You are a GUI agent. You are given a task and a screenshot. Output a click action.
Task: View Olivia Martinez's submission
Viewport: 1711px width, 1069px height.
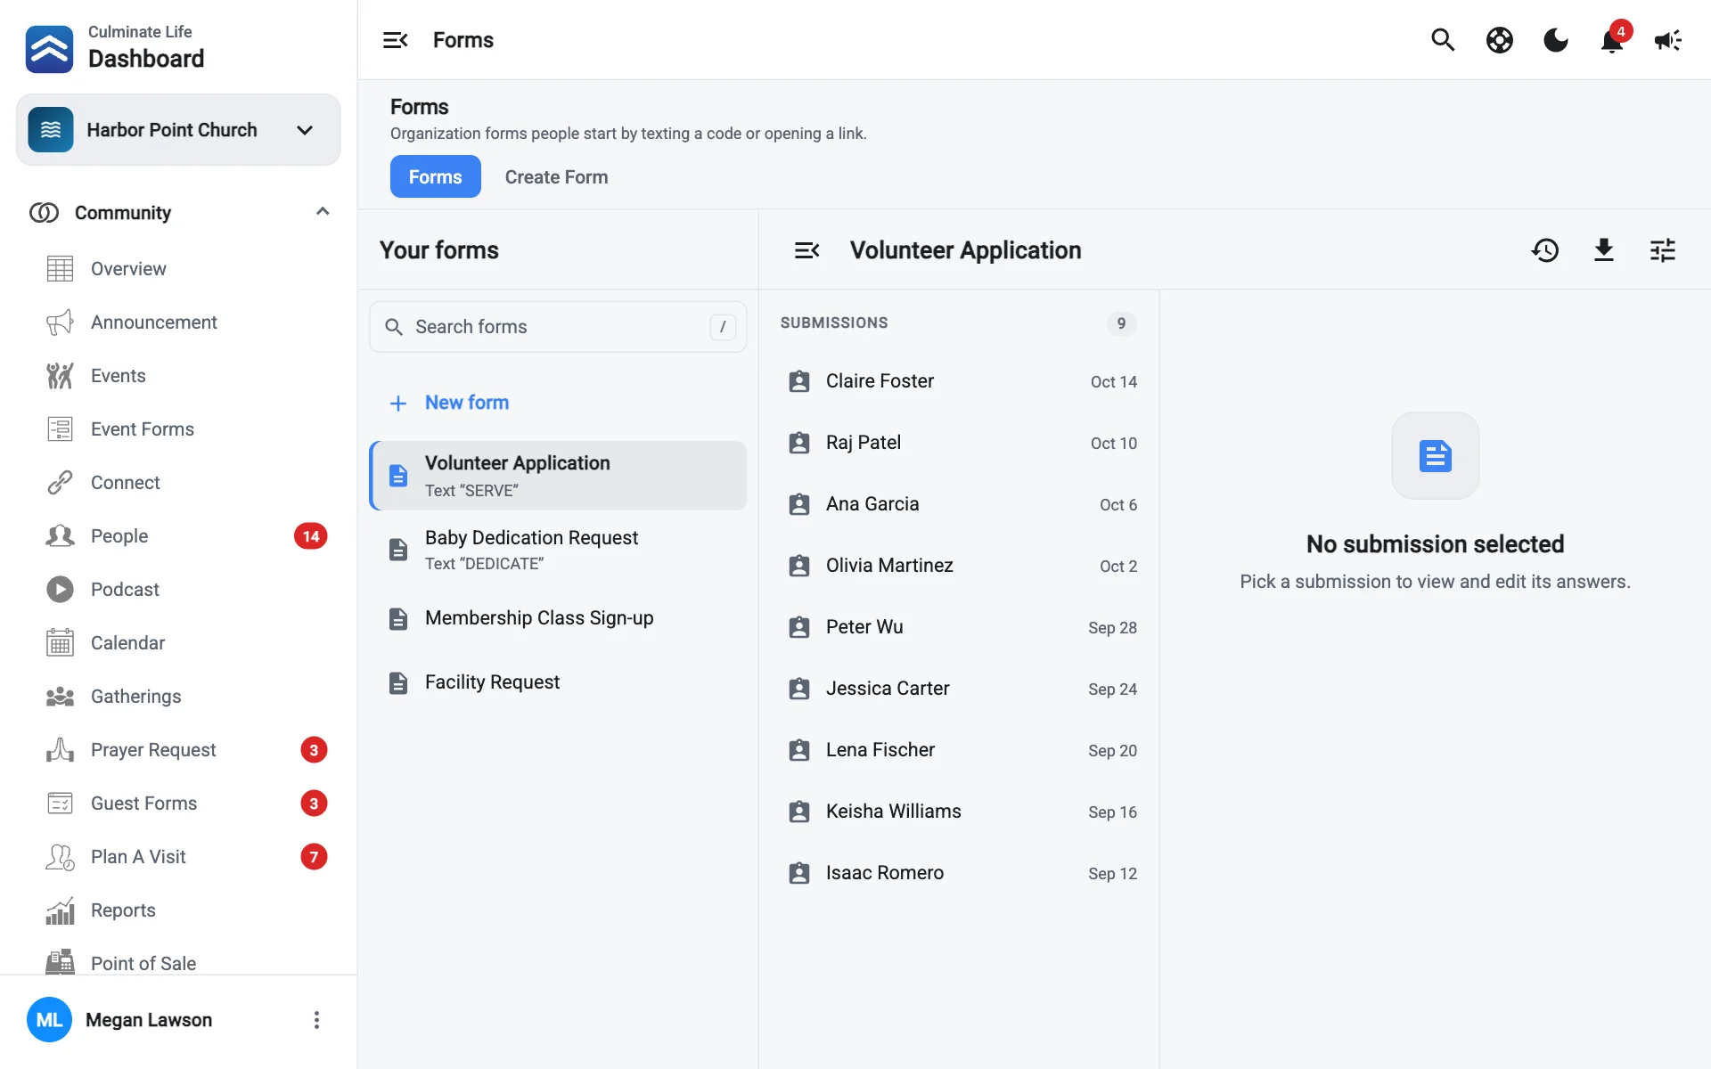tap(960, 566)
